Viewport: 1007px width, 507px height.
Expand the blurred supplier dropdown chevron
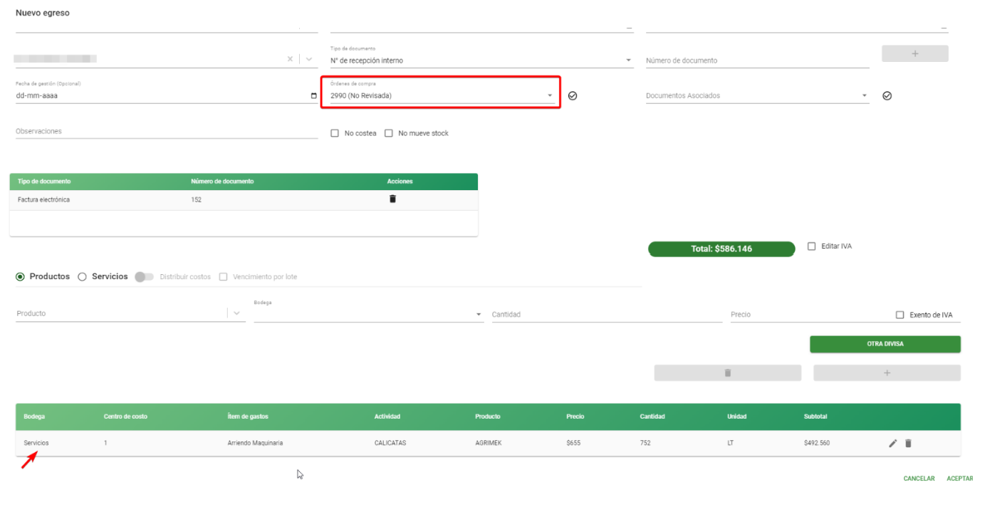pos(309,59)
